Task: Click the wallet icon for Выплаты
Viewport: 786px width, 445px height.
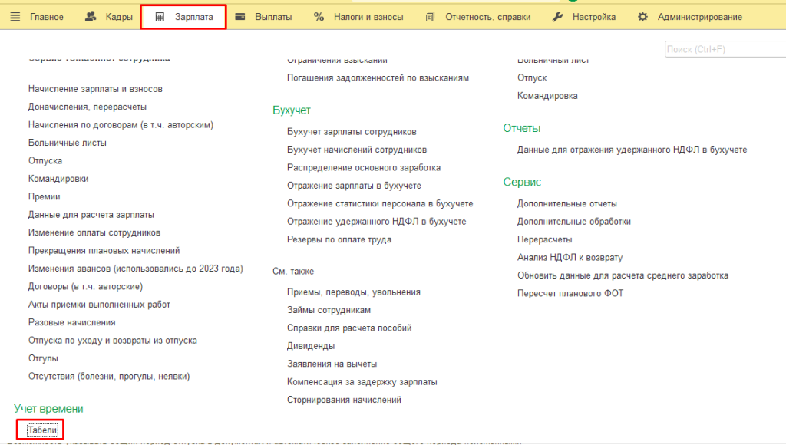Action: (240, 17)
